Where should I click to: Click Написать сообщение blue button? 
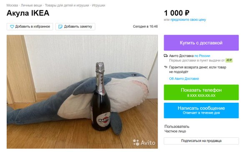(x=201, y=110)
